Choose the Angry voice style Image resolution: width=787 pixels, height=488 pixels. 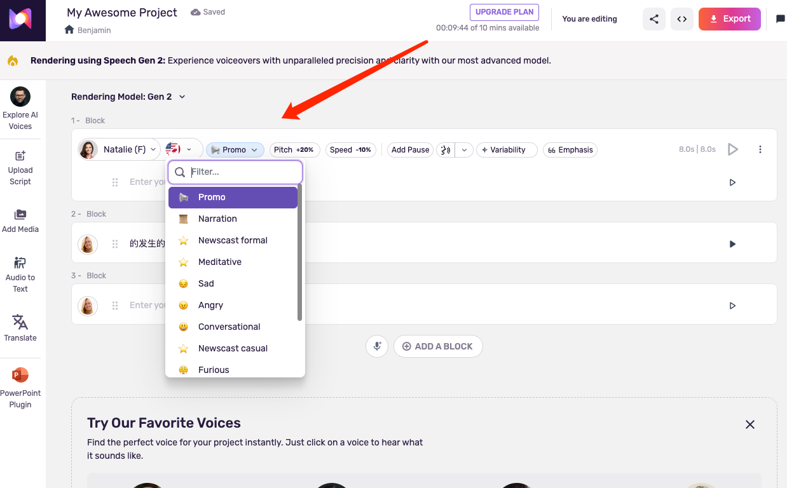click(x=210, y=305)
